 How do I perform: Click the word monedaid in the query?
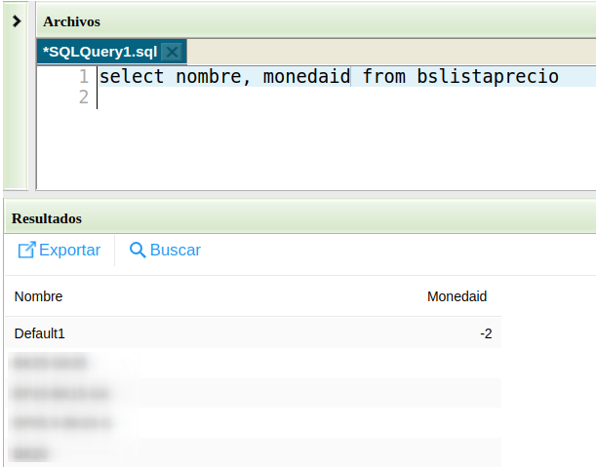point(306,76)
